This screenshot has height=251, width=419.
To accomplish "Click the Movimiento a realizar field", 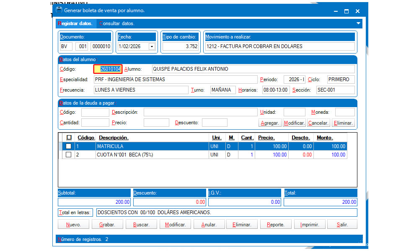I will click(280, 46).
